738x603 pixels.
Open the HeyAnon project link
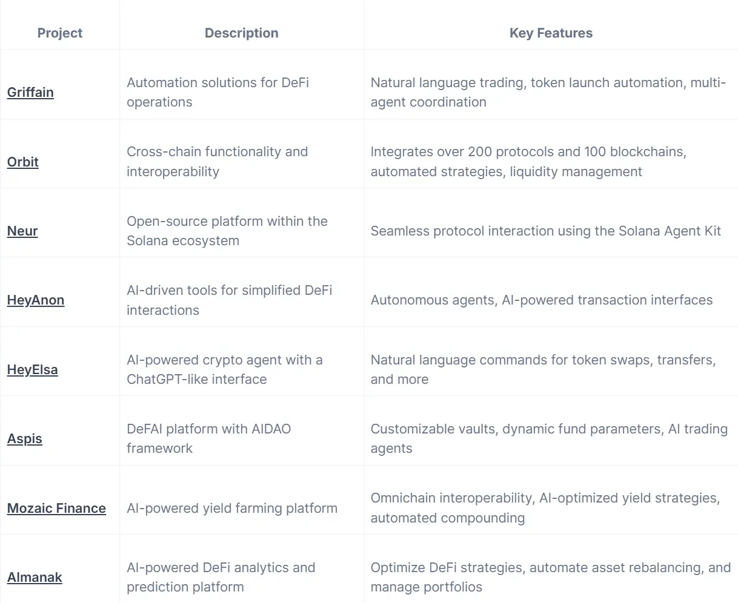36,300
